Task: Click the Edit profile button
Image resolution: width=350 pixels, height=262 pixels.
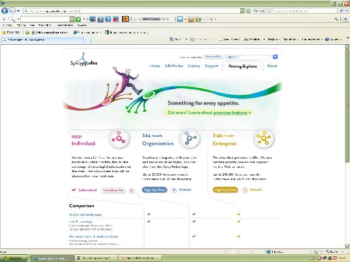Action: pyautogui.click(x=213, y=57)
